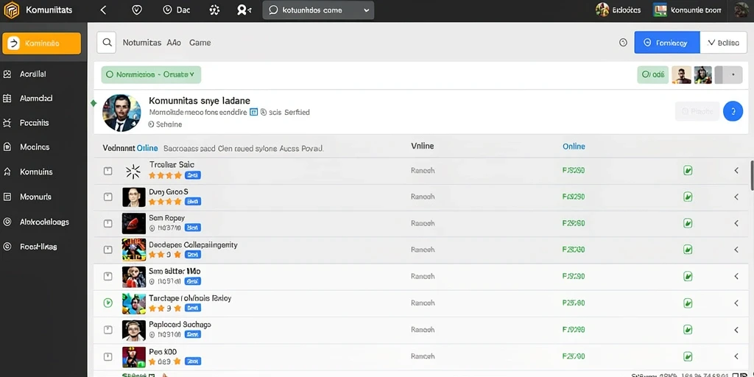This screenshot has height=377, width=754.
Task: Expand the kotuunitdos come dropdown
Action: tap(318, 10)
